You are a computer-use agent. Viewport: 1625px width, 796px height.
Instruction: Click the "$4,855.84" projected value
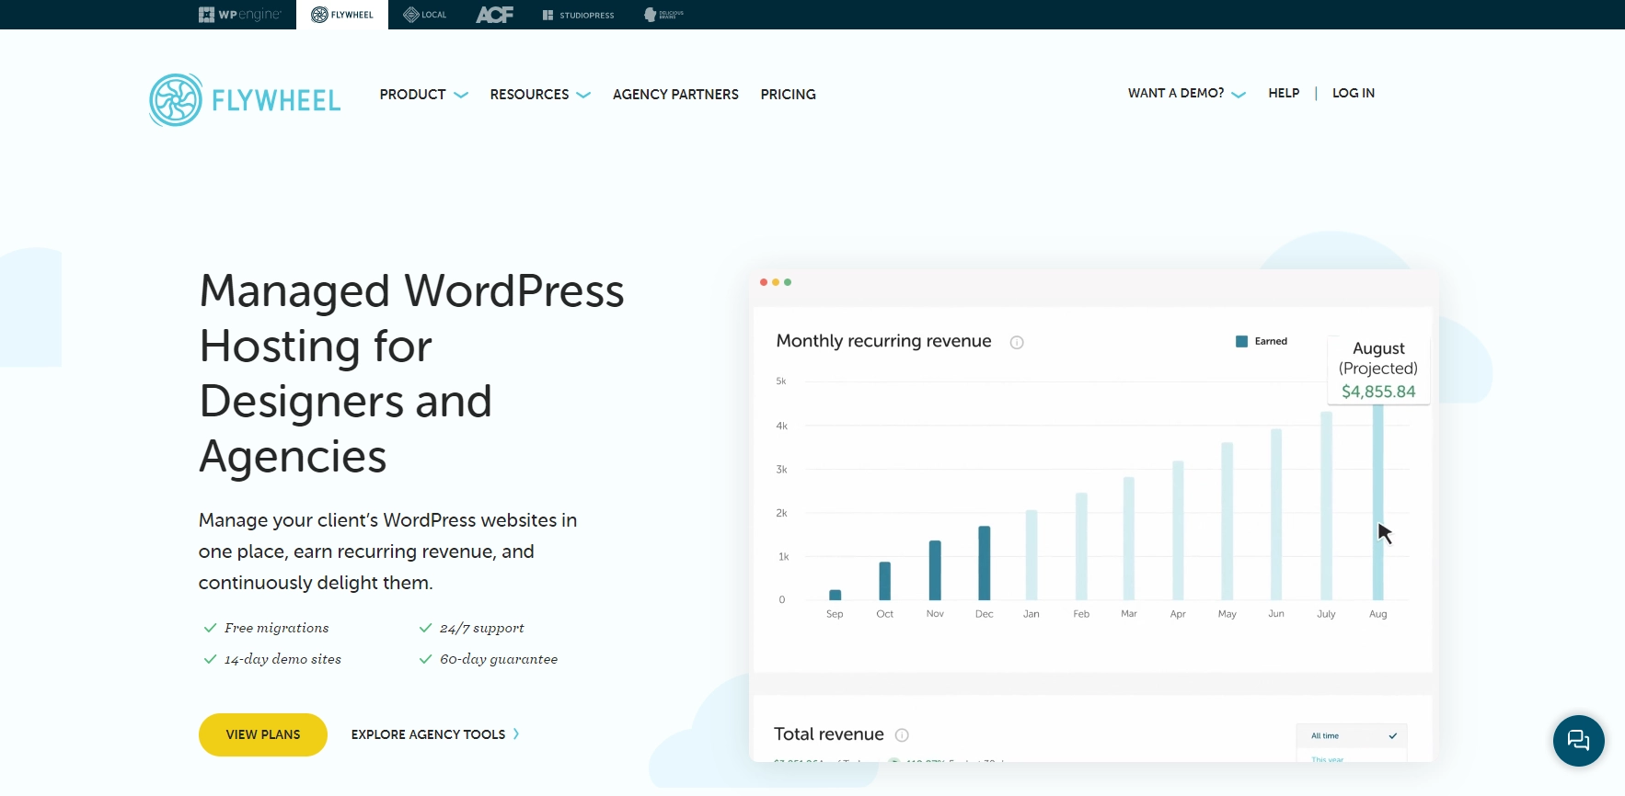tap(1378, 392)
